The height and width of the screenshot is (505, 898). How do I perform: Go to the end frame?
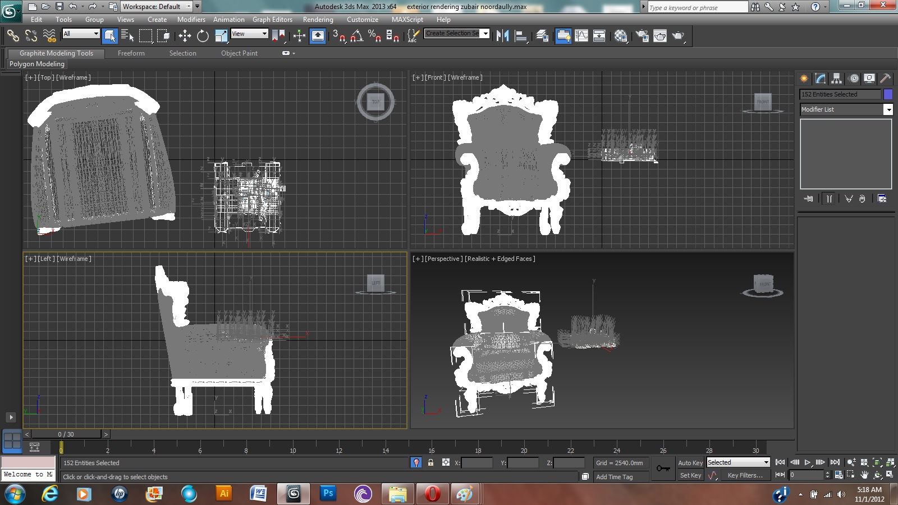tap(835, 462)
